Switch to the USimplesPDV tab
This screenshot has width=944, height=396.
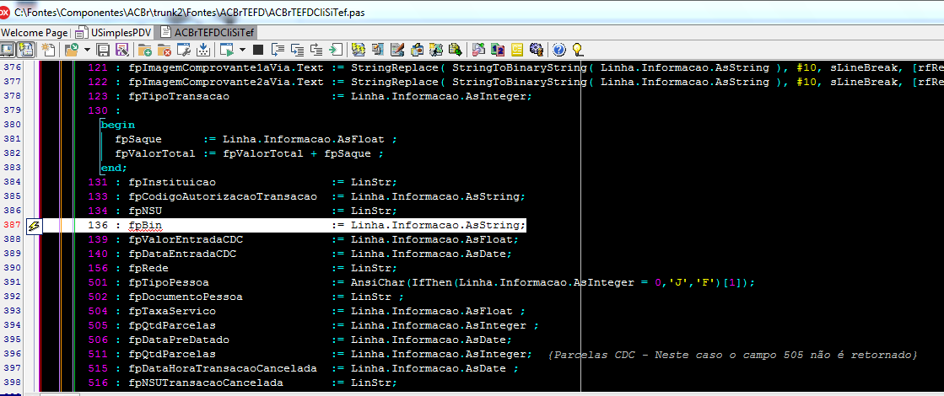coord(115,33)
